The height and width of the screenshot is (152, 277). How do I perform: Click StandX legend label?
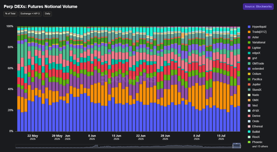point(257,90)
